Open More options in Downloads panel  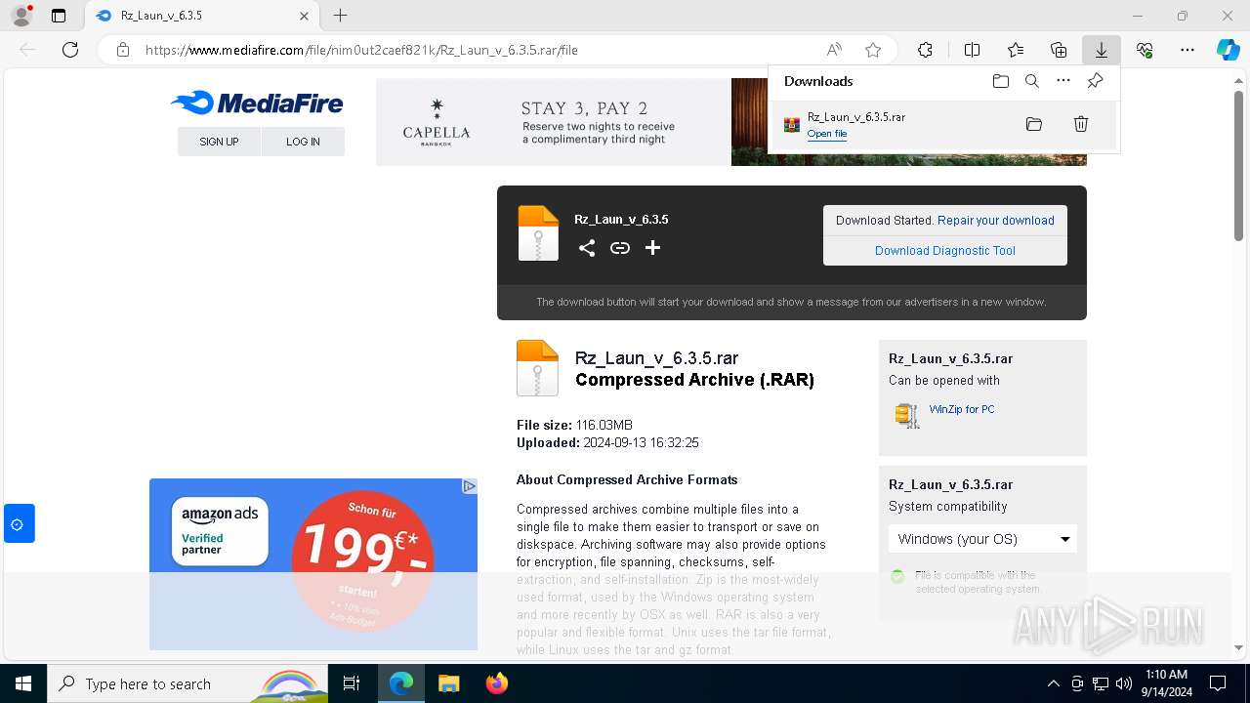pyautogui.click(x=1063, y=81)
